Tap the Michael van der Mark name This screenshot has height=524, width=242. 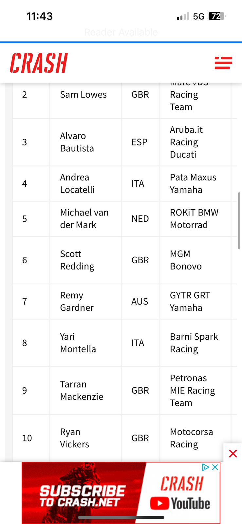[84, 219]
